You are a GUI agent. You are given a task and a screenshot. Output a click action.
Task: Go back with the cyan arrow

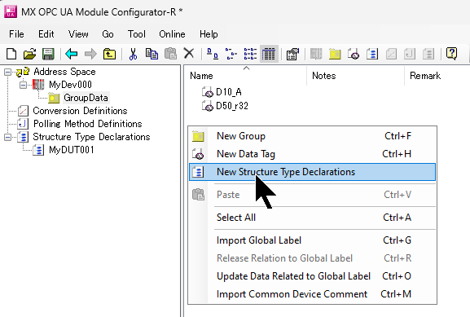[72, 54]
